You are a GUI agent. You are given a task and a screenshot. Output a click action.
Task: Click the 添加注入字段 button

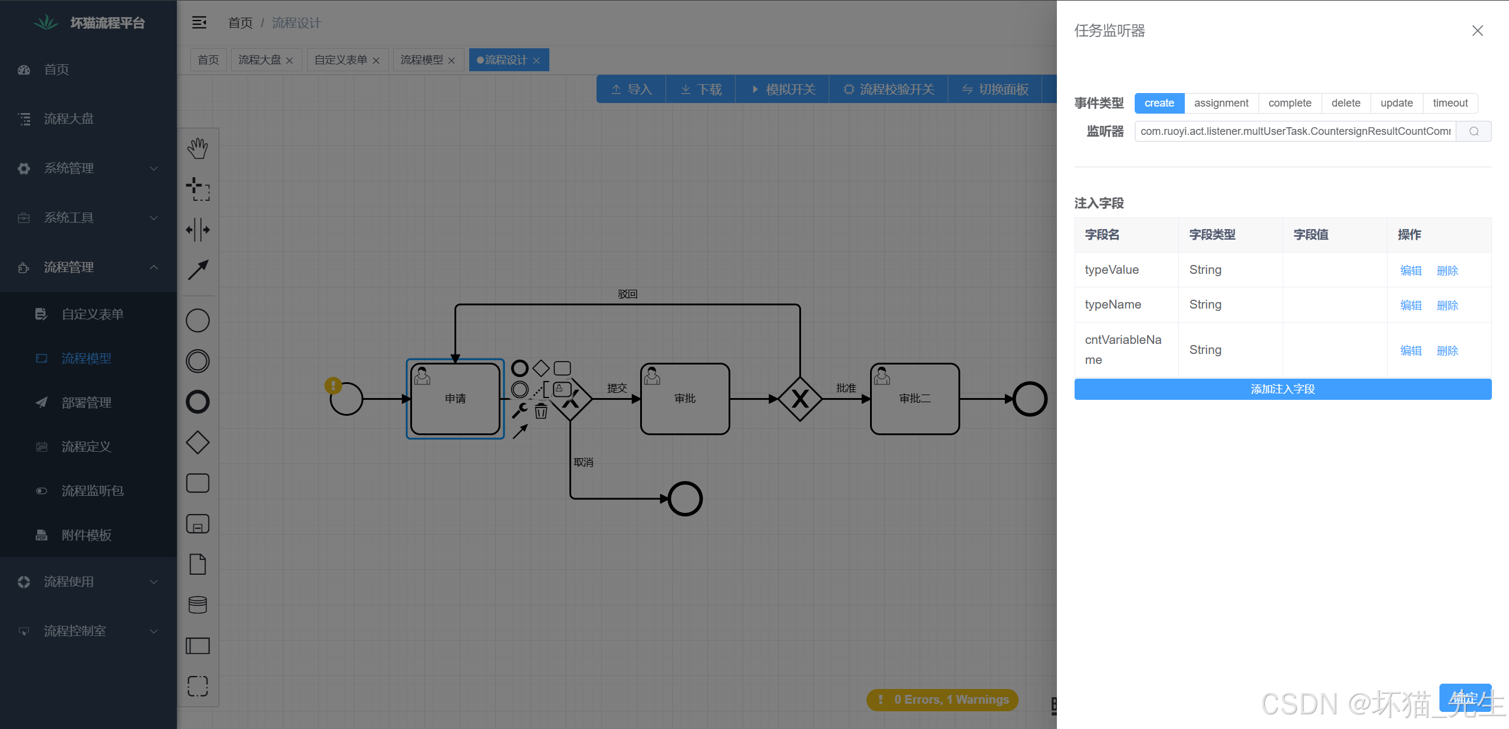1283,389
